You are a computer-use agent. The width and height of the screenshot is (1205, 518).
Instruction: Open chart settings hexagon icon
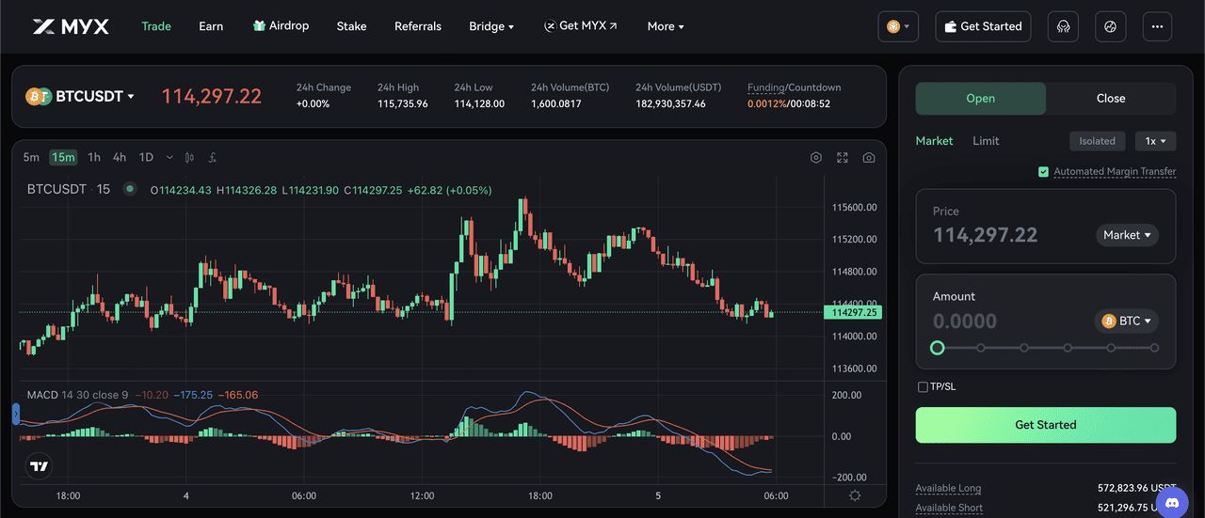[x=816, y=158]
